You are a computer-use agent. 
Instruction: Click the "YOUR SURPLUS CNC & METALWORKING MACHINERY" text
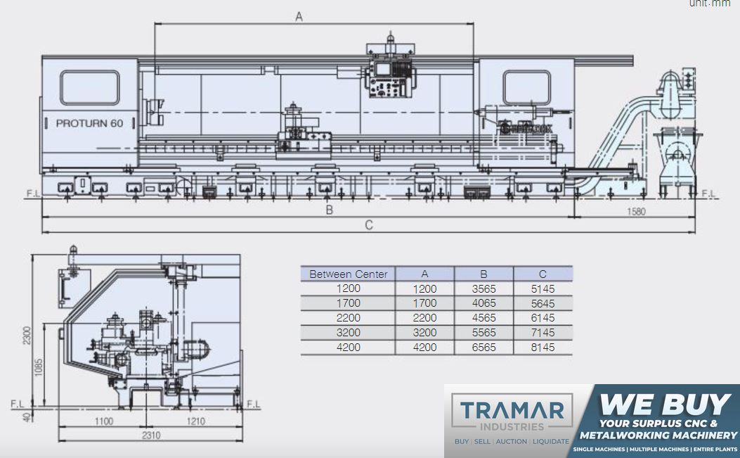click(665, 430)
